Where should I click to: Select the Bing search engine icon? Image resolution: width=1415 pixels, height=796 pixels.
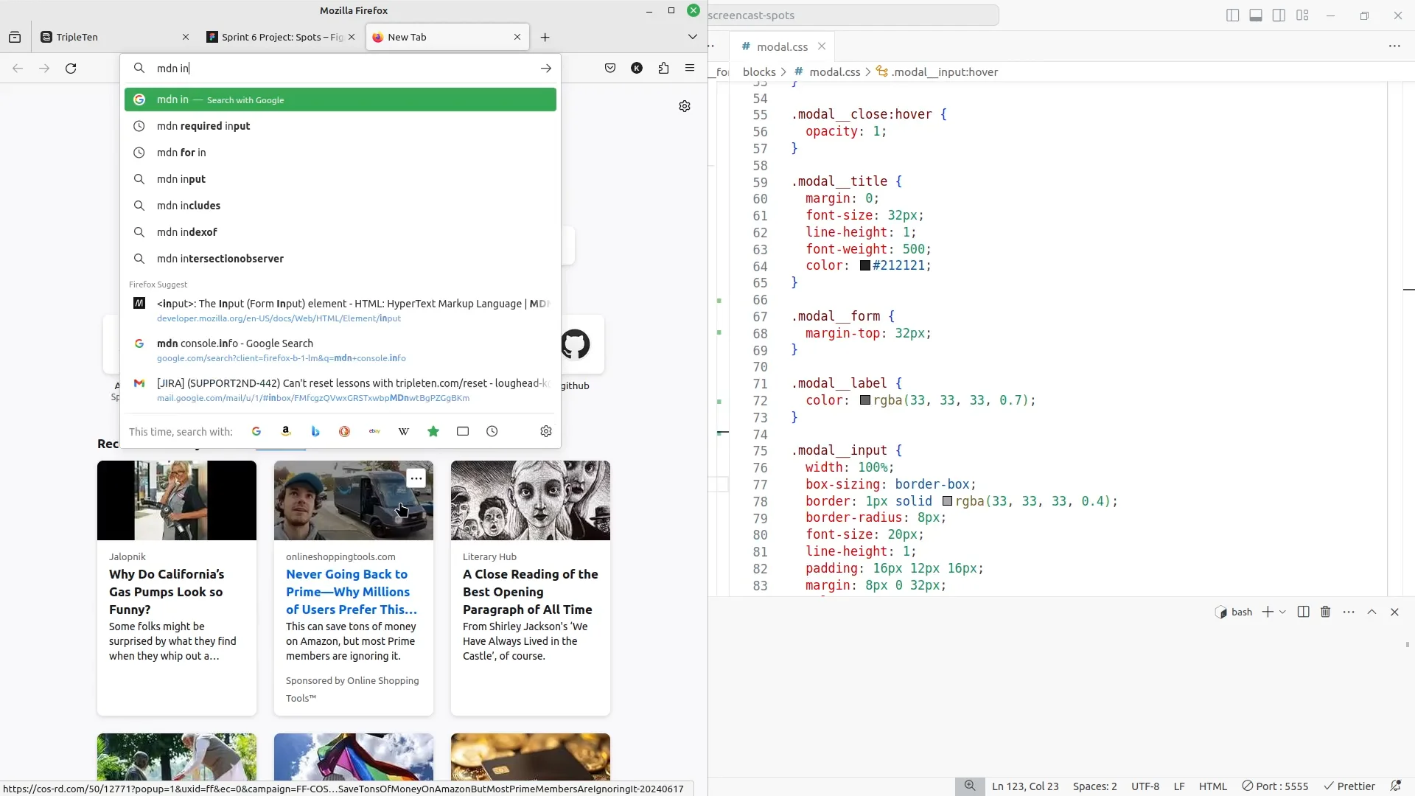[315, 431]
